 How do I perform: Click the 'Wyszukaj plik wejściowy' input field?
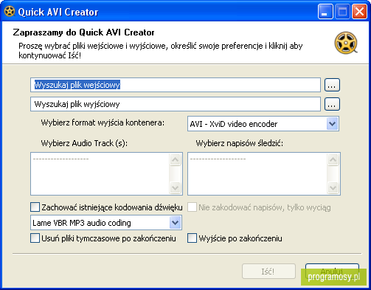click(x=176, y=85)
